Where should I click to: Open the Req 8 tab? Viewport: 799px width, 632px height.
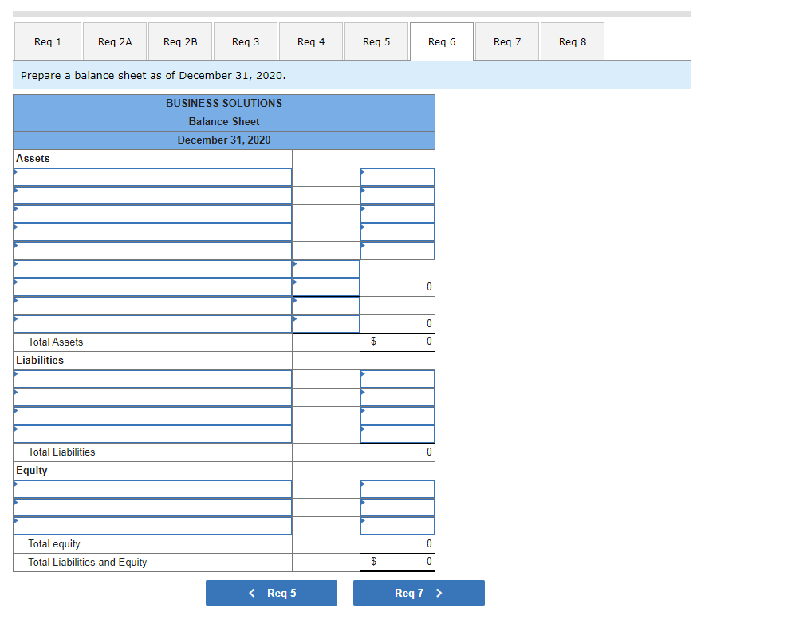point(572,41)
